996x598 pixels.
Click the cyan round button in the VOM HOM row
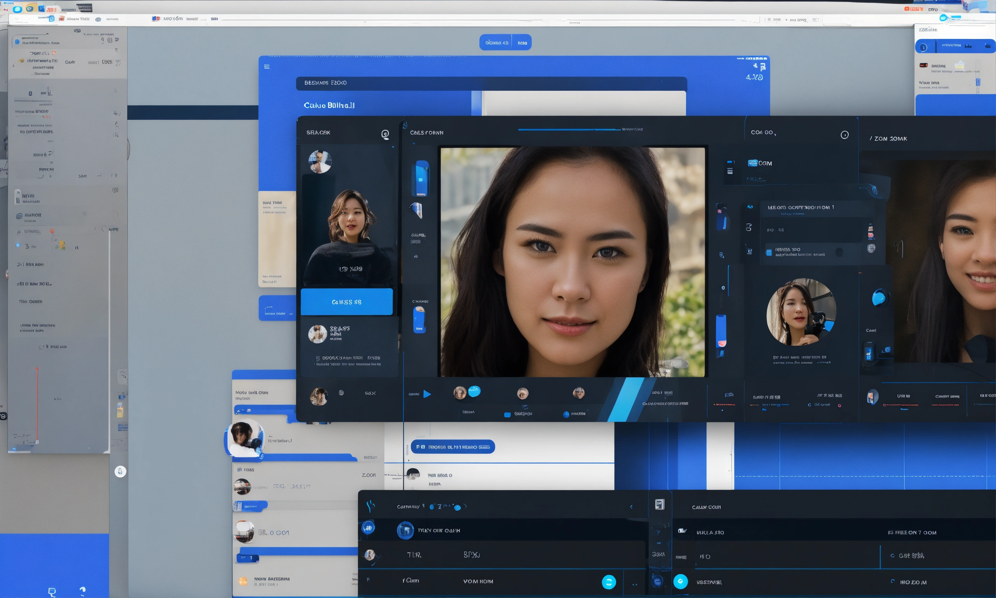pos(609,582)
